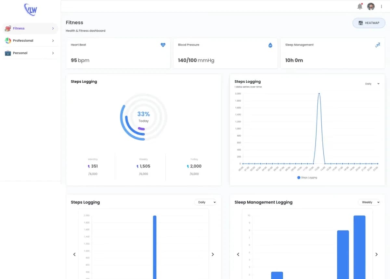Click the heatmap icon in HEATMAP button
This screenshot has width=390, height=279.
point(361,23)
